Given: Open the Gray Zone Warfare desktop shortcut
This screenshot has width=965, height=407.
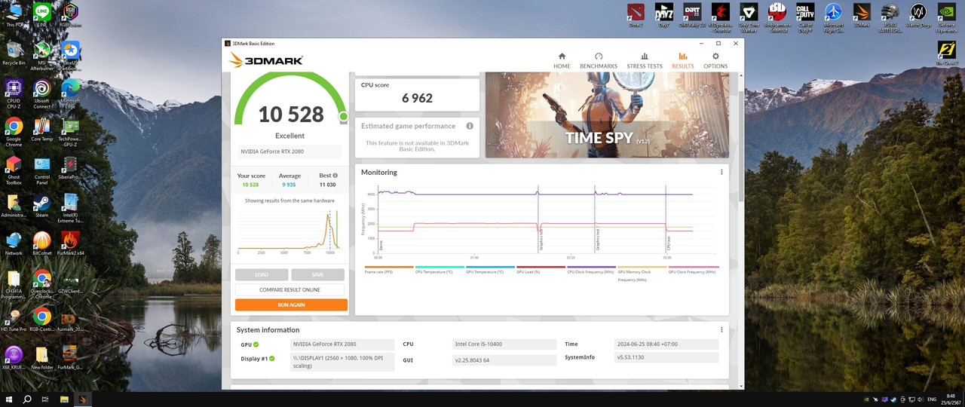Looking at the screenshot, I should (x=749, y=17).
